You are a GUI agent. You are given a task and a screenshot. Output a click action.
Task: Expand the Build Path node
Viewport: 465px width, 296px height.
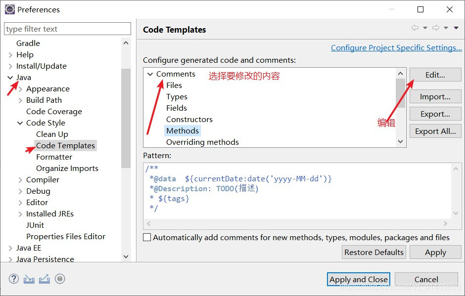coord(20,100)
